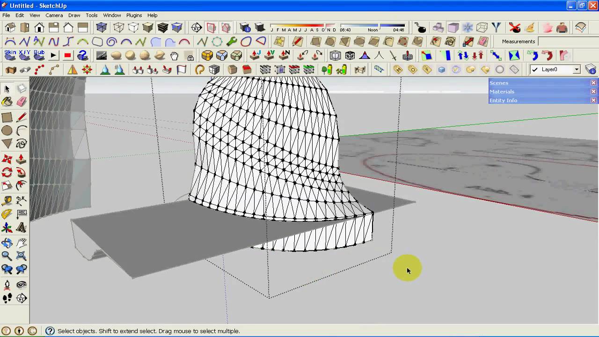Pick the Paint Bucket tool
This screenshot has height=337, width=599.
click(7, 102)
